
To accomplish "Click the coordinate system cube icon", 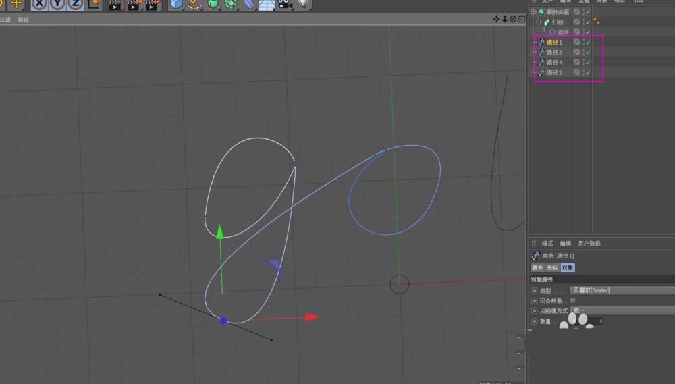I will tap(95, 4).
